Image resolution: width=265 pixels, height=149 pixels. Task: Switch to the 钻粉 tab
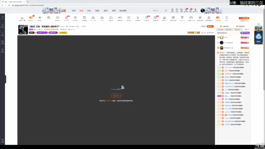pyautogui.click(x=246, y=29)
